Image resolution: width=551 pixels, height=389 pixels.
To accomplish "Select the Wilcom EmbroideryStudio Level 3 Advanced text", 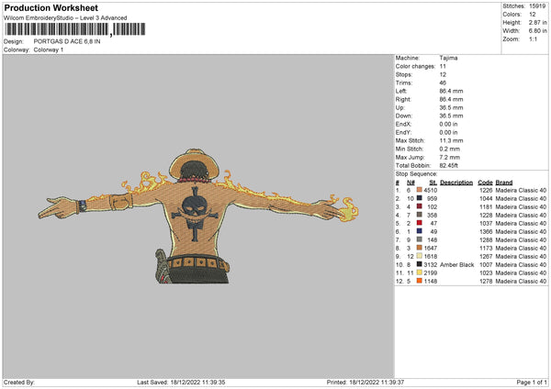I will pyautogui.click(x=65, y=18).
